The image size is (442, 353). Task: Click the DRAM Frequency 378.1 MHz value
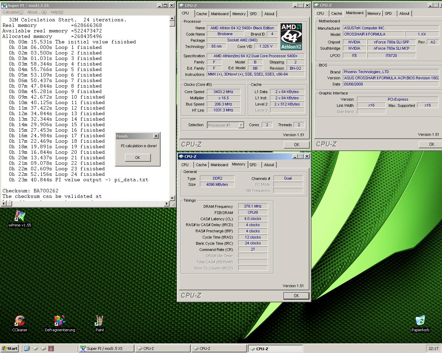point(253,206)
